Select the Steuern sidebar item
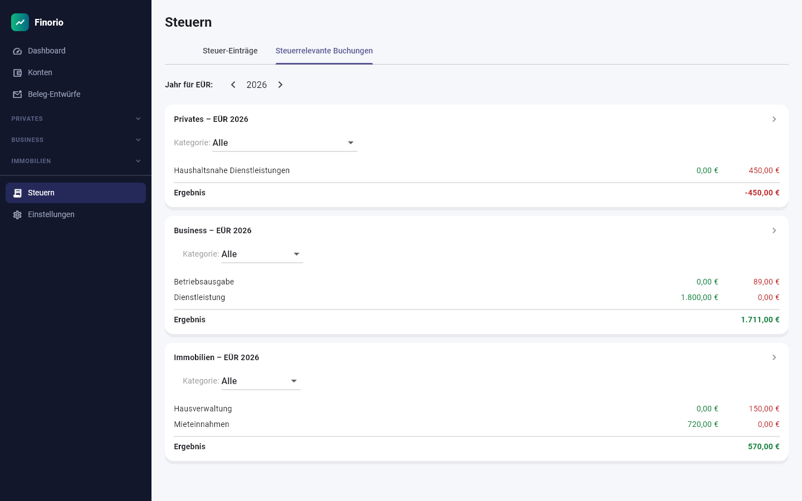This screenshot has width=802, height=501. [76, 193]
